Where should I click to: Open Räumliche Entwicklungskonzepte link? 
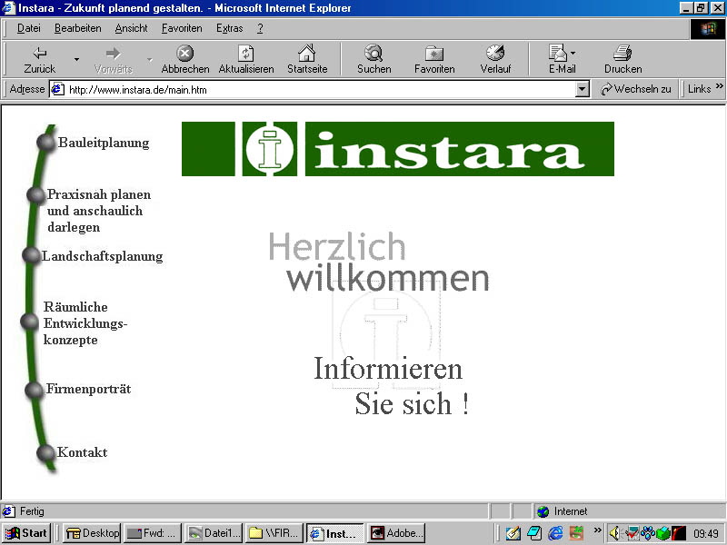(x=85, y=323)
